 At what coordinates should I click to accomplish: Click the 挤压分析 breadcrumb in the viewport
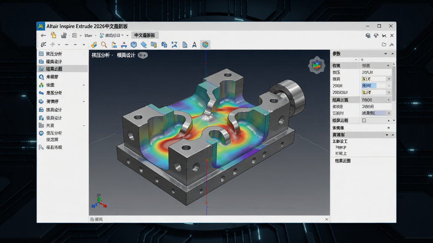click(x=101, y=55)
